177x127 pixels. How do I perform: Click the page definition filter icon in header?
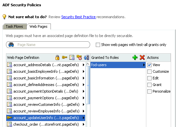(72, 58)
